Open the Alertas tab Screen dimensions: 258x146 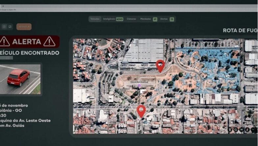click(x=164, y=19)
